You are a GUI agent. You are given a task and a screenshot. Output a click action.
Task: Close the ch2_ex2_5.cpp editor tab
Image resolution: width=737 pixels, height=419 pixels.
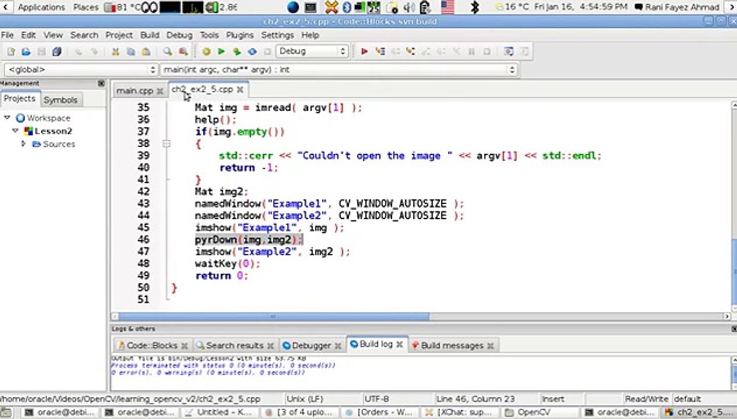(x=240, y=90)
